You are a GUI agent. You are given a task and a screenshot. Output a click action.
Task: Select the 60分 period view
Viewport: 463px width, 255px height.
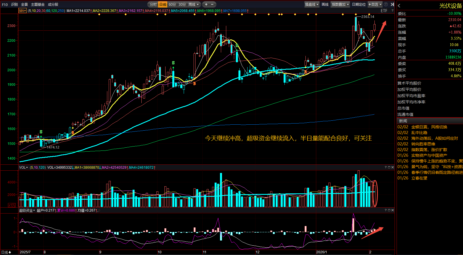tap(172, 4)
